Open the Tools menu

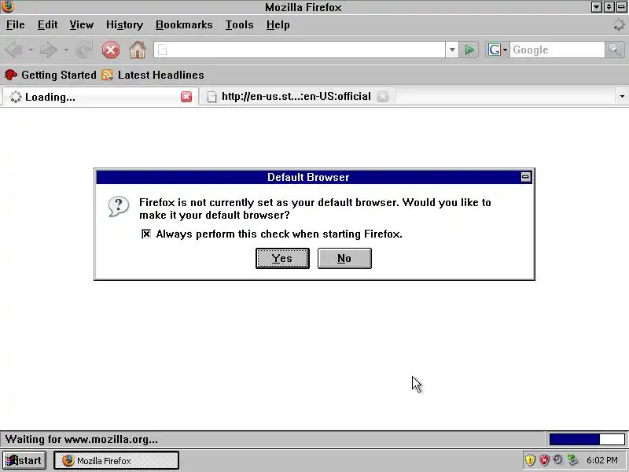(239, 25)
